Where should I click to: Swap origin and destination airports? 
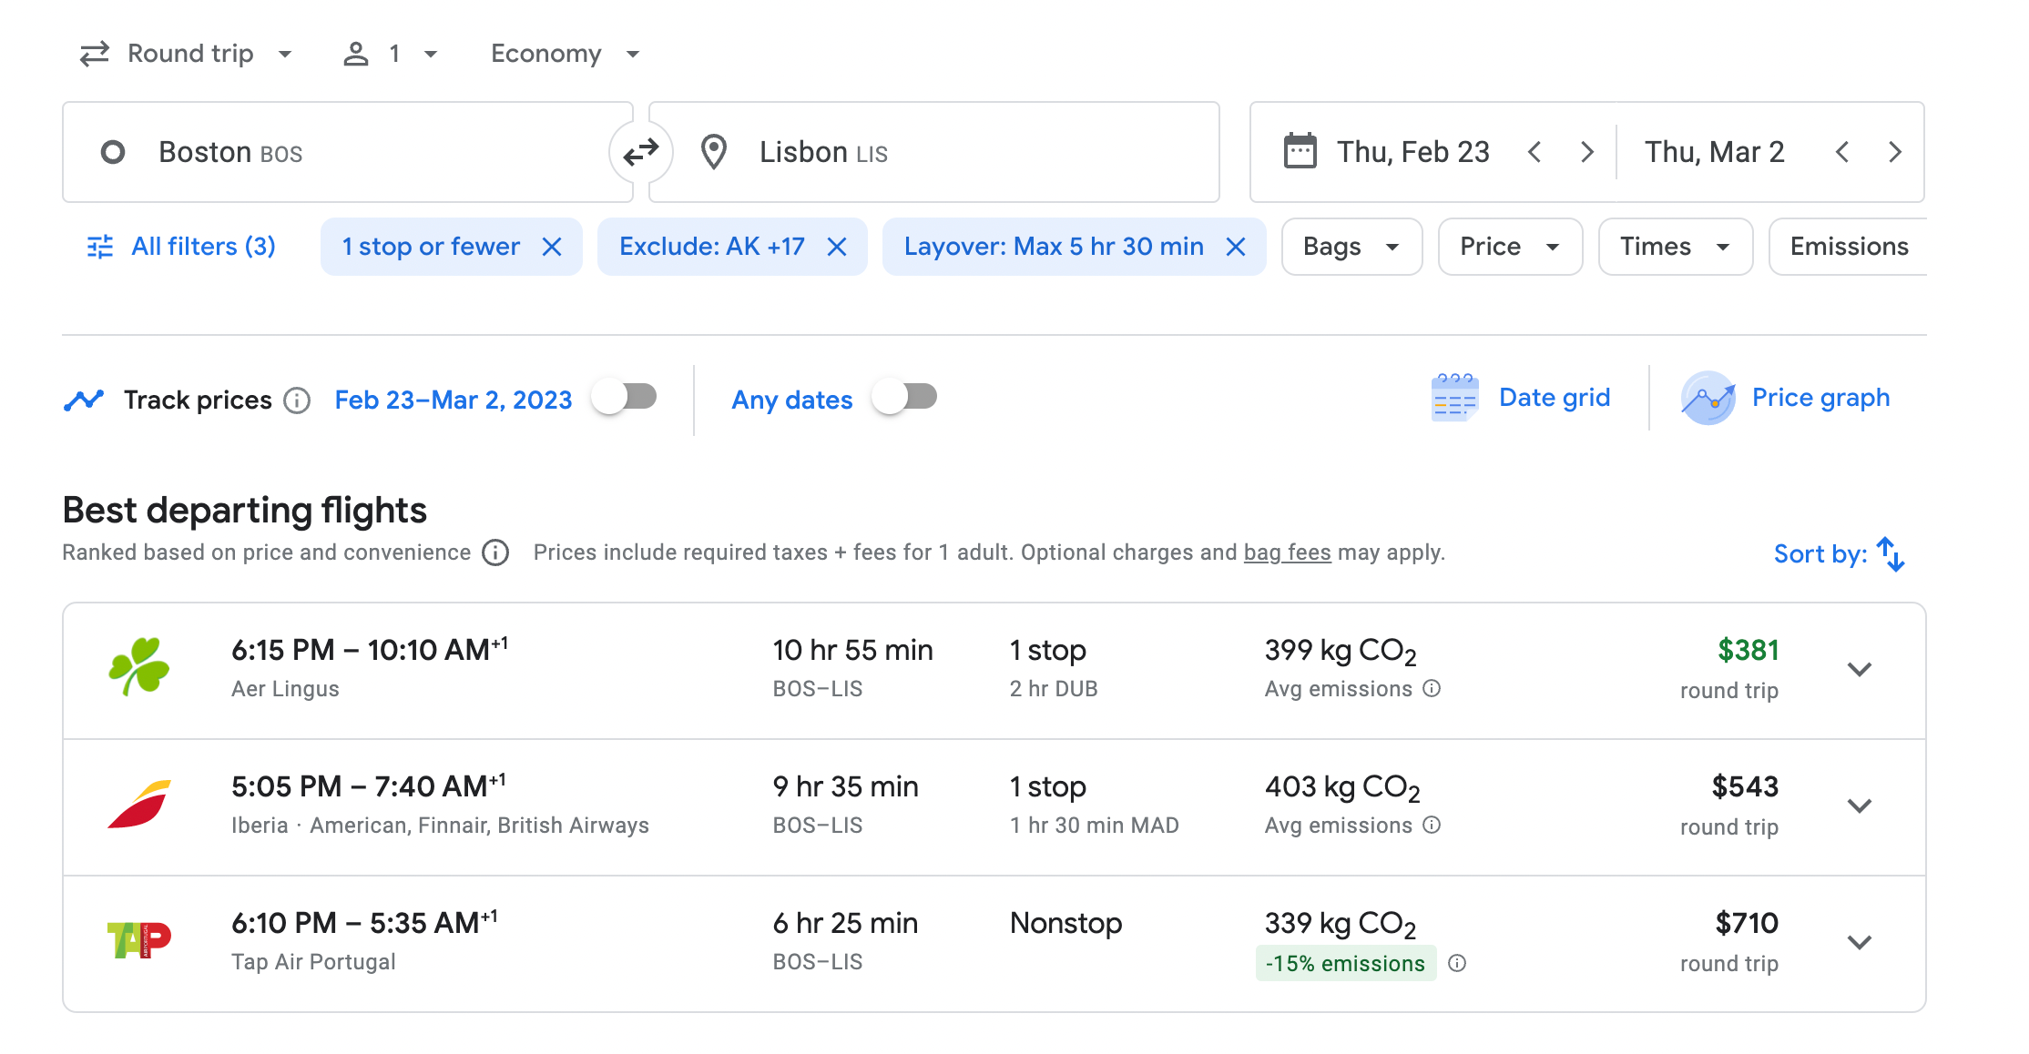641,152
